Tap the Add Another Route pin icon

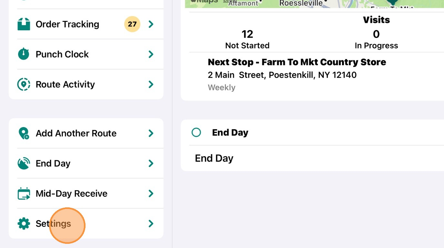pyautogui.click(x=24, y=133)
